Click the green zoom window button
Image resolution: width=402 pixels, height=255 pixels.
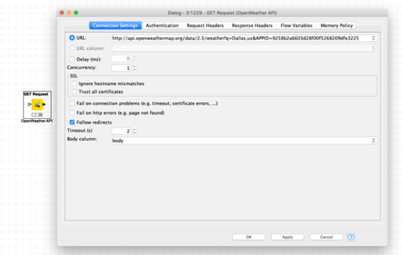[76, 13]
